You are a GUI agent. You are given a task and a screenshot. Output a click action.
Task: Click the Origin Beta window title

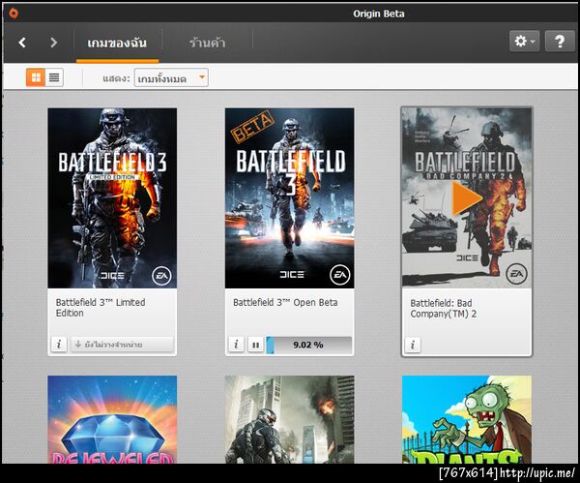tap(378, 14)
